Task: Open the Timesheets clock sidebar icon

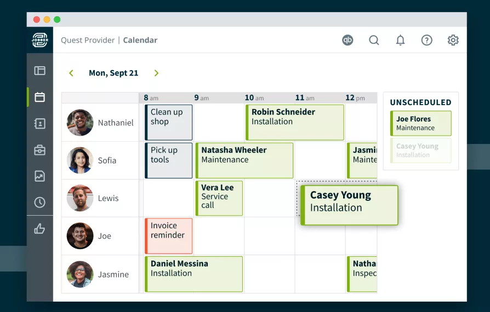Action: 39,203
